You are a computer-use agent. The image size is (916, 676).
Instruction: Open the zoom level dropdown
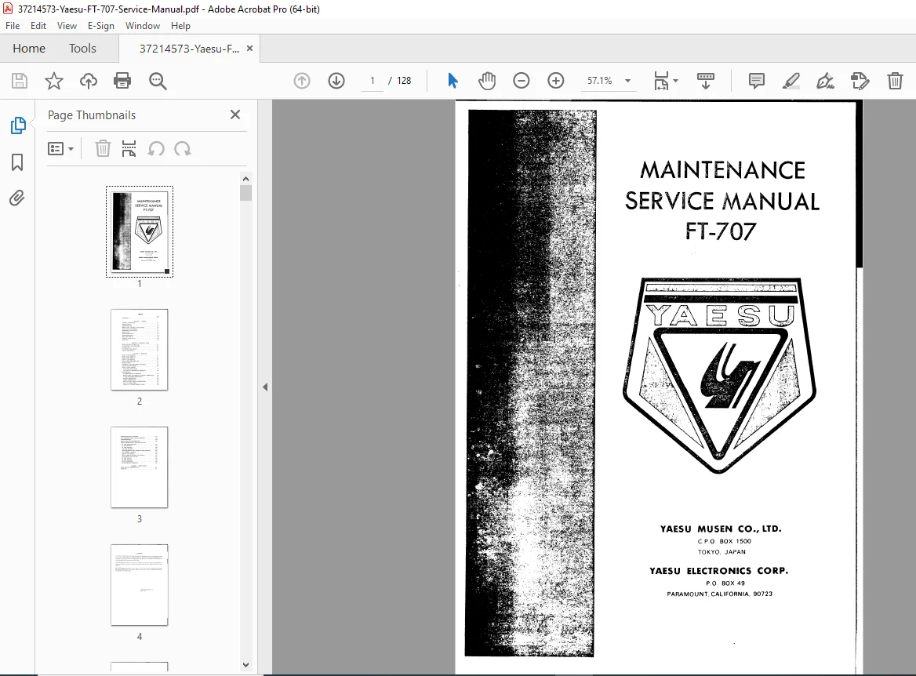pyautogui.click(x=628, y=81)
